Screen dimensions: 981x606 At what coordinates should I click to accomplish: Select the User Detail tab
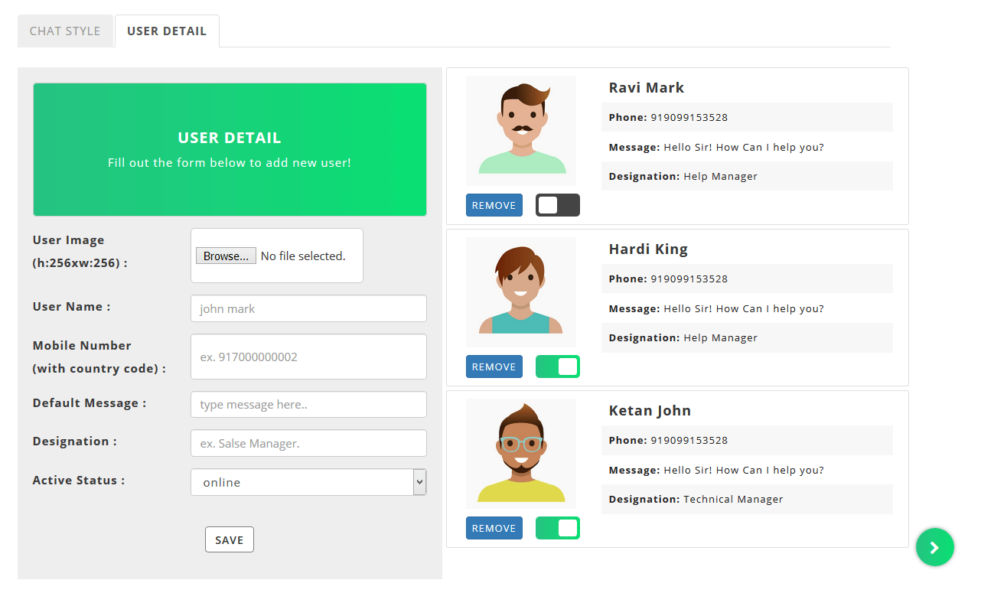(167, 31)
